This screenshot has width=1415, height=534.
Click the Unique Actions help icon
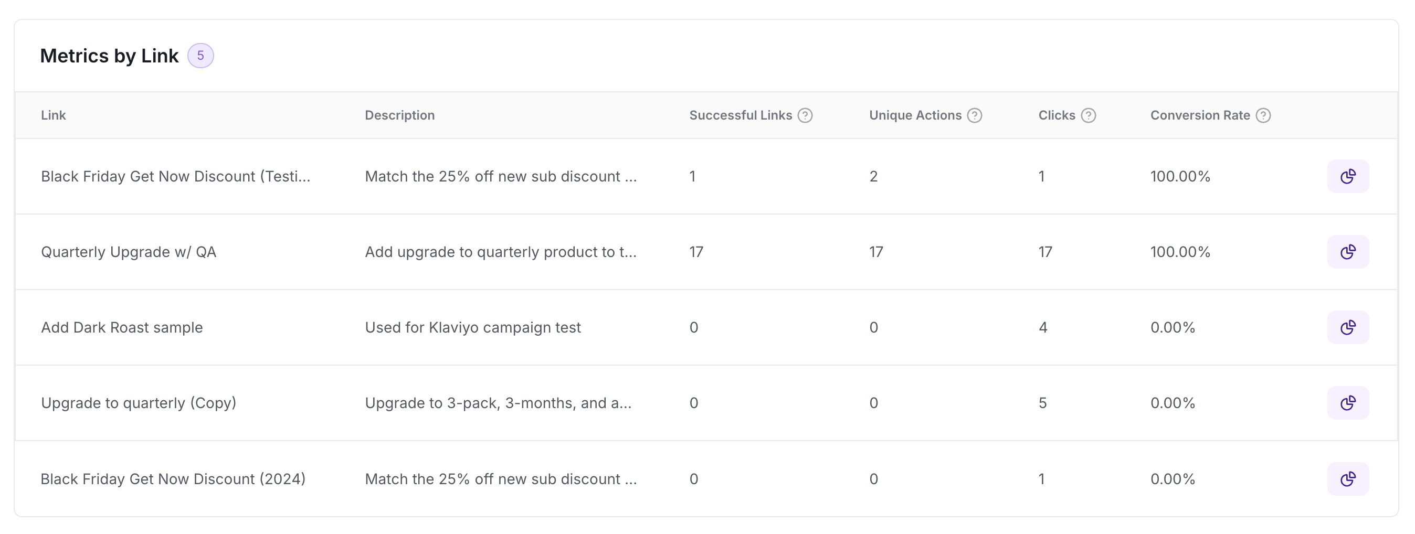coord(975,115)
